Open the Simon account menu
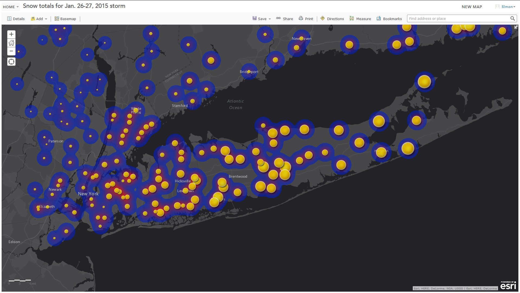Screen dimensions: 520x293 pyautogui.click(x=508, y=7)
